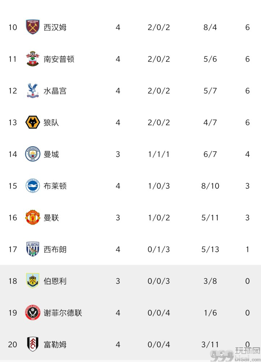261x362 pixels.
Task: Open team name 南安普顿
Action: 59,59
